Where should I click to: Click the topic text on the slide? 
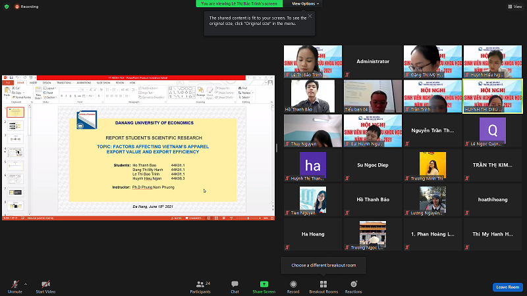click(x=153, y=149)
